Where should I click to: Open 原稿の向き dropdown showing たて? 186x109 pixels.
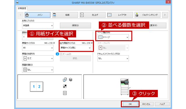point(38,59)
